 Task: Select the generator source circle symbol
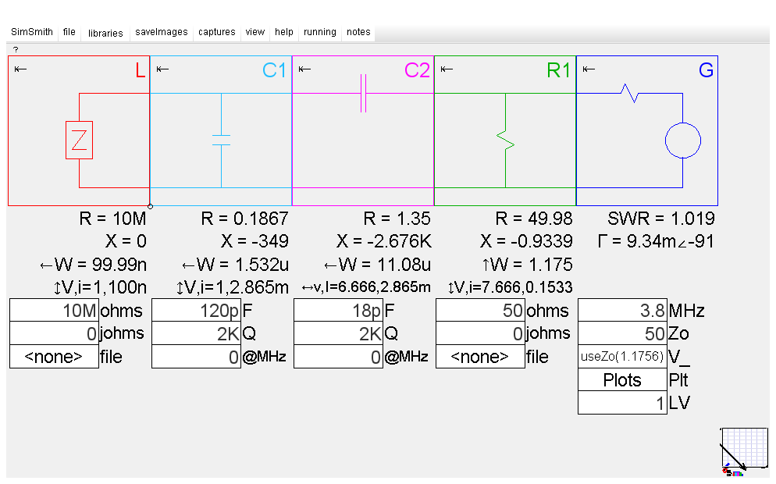(683, 141)
